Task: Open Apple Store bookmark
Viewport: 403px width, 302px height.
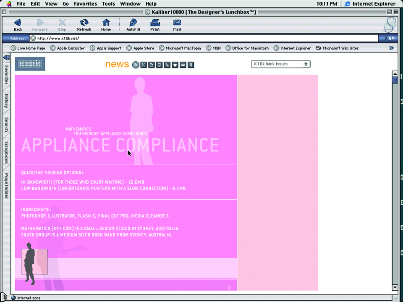Action: [140, 48]
